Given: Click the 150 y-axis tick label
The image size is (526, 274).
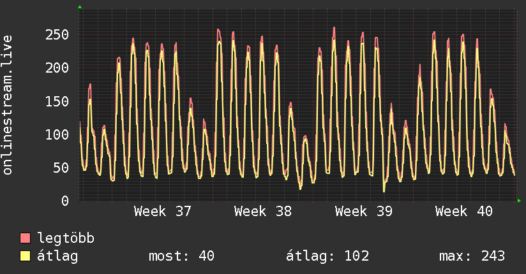Looking at the screenshot, I should click(57, 101).
